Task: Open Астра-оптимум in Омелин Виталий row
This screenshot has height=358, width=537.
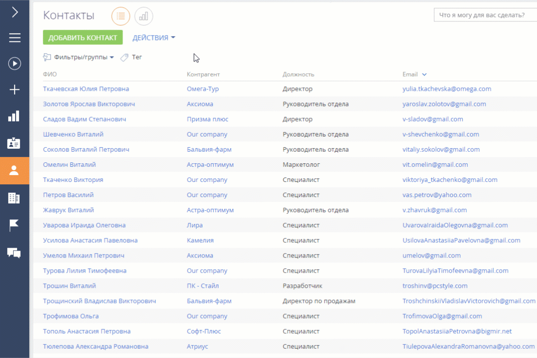Action: tap(210, 165)
